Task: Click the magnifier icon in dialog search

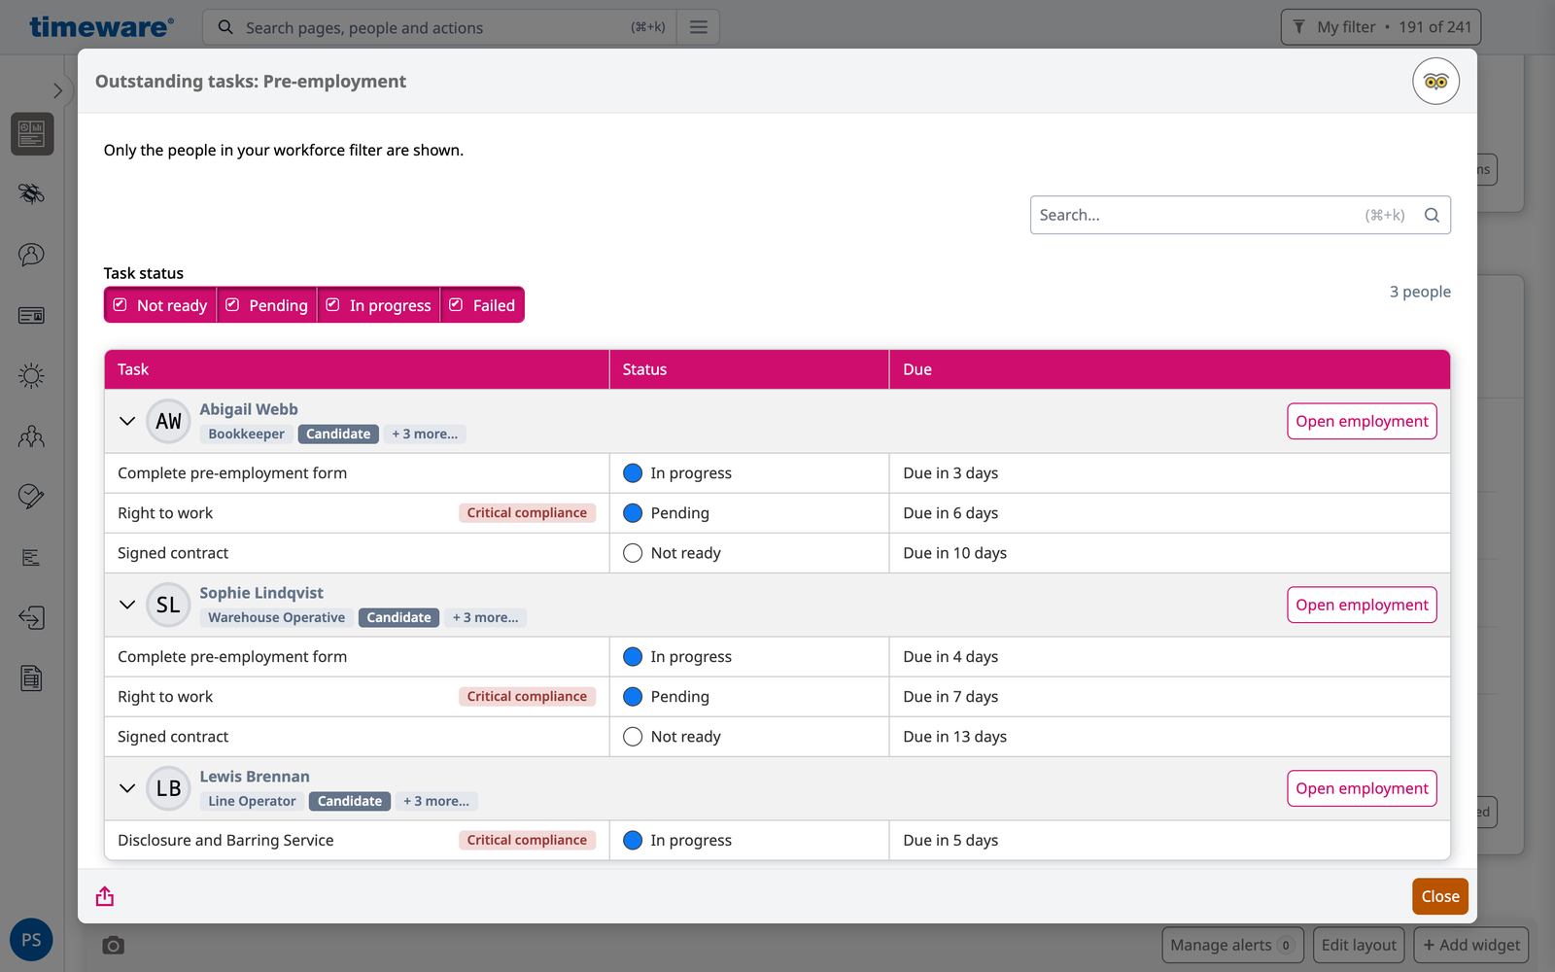Action: 1432,215
